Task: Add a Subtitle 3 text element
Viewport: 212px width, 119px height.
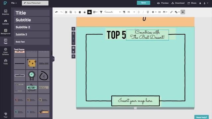Action: click(32, 34)
